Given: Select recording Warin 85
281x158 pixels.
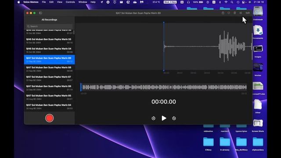Looking at the screenshot, I should 49,97.
